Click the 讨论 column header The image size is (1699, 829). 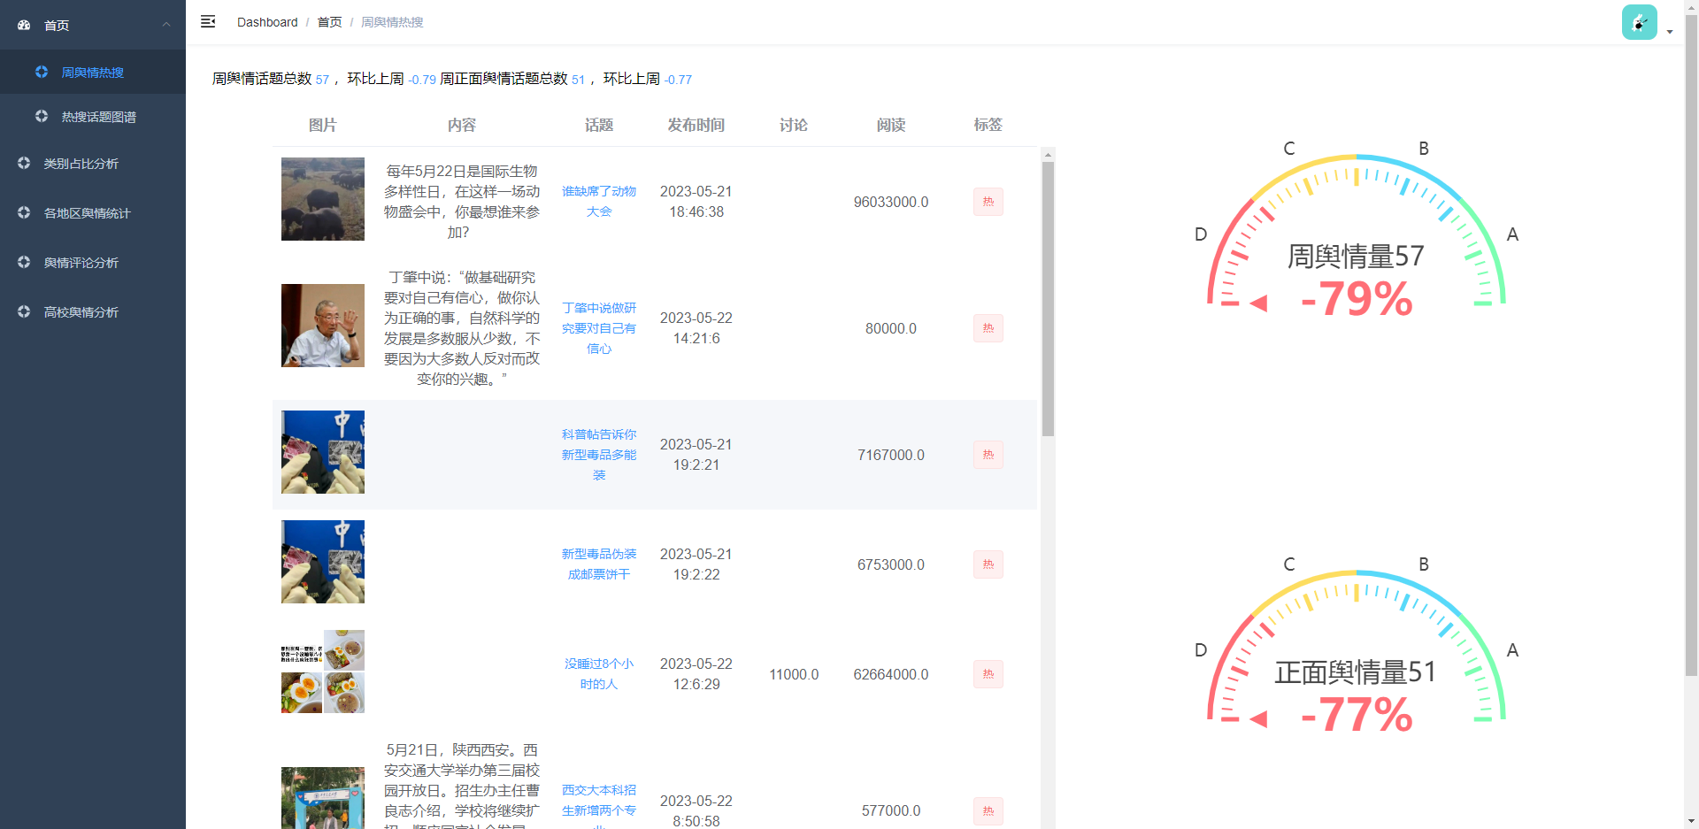[794, 125]
